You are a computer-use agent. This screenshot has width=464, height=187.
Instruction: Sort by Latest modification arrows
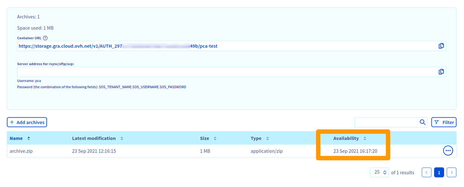[x=122, y=139]
